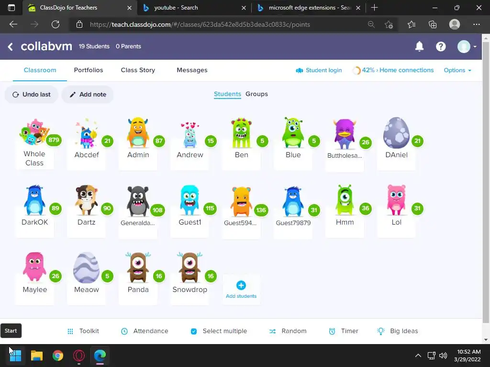
Task: Select the DAniel egg avatar
Action: click(x=396, y=133)
